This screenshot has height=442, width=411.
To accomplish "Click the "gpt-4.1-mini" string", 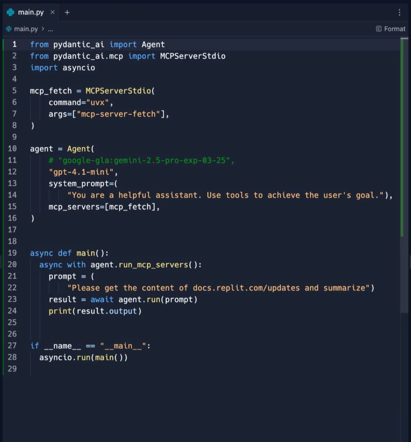I will tap(83, 172).
